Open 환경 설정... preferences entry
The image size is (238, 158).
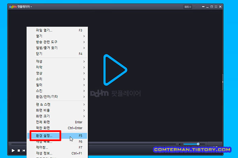tap(57, 136)
